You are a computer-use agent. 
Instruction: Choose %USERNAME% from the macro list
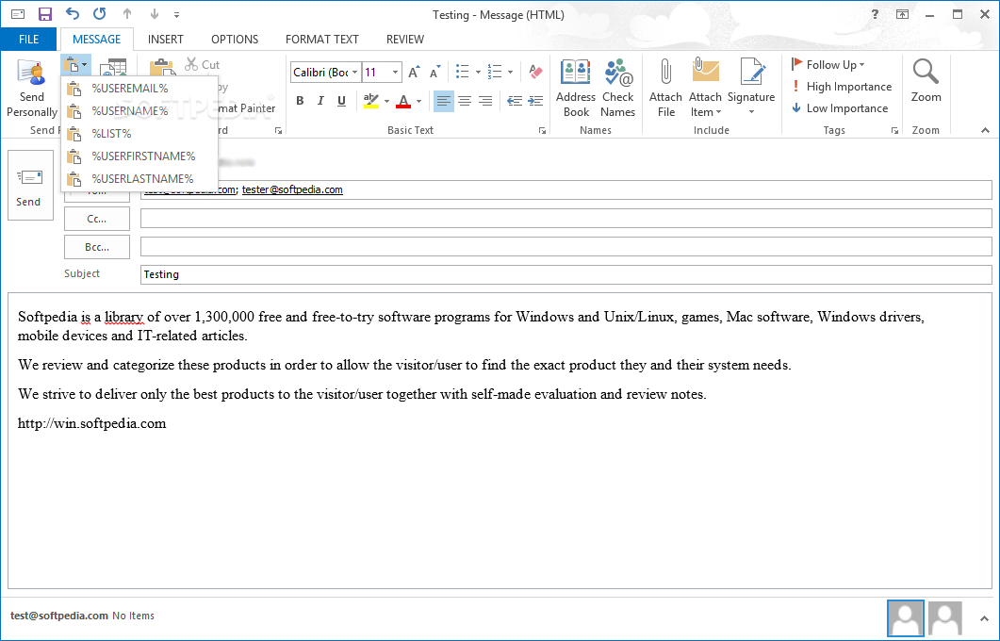point(139,111)
